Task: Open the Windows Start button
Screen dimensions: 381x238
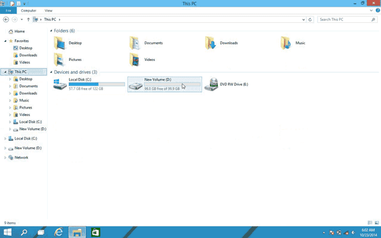Action: pos(8,232)
